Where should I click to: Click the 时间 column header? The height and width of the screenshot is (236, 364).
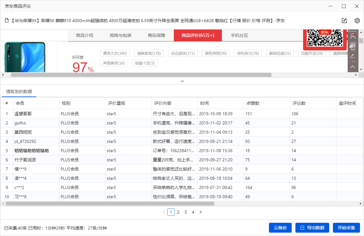[221, 103]
